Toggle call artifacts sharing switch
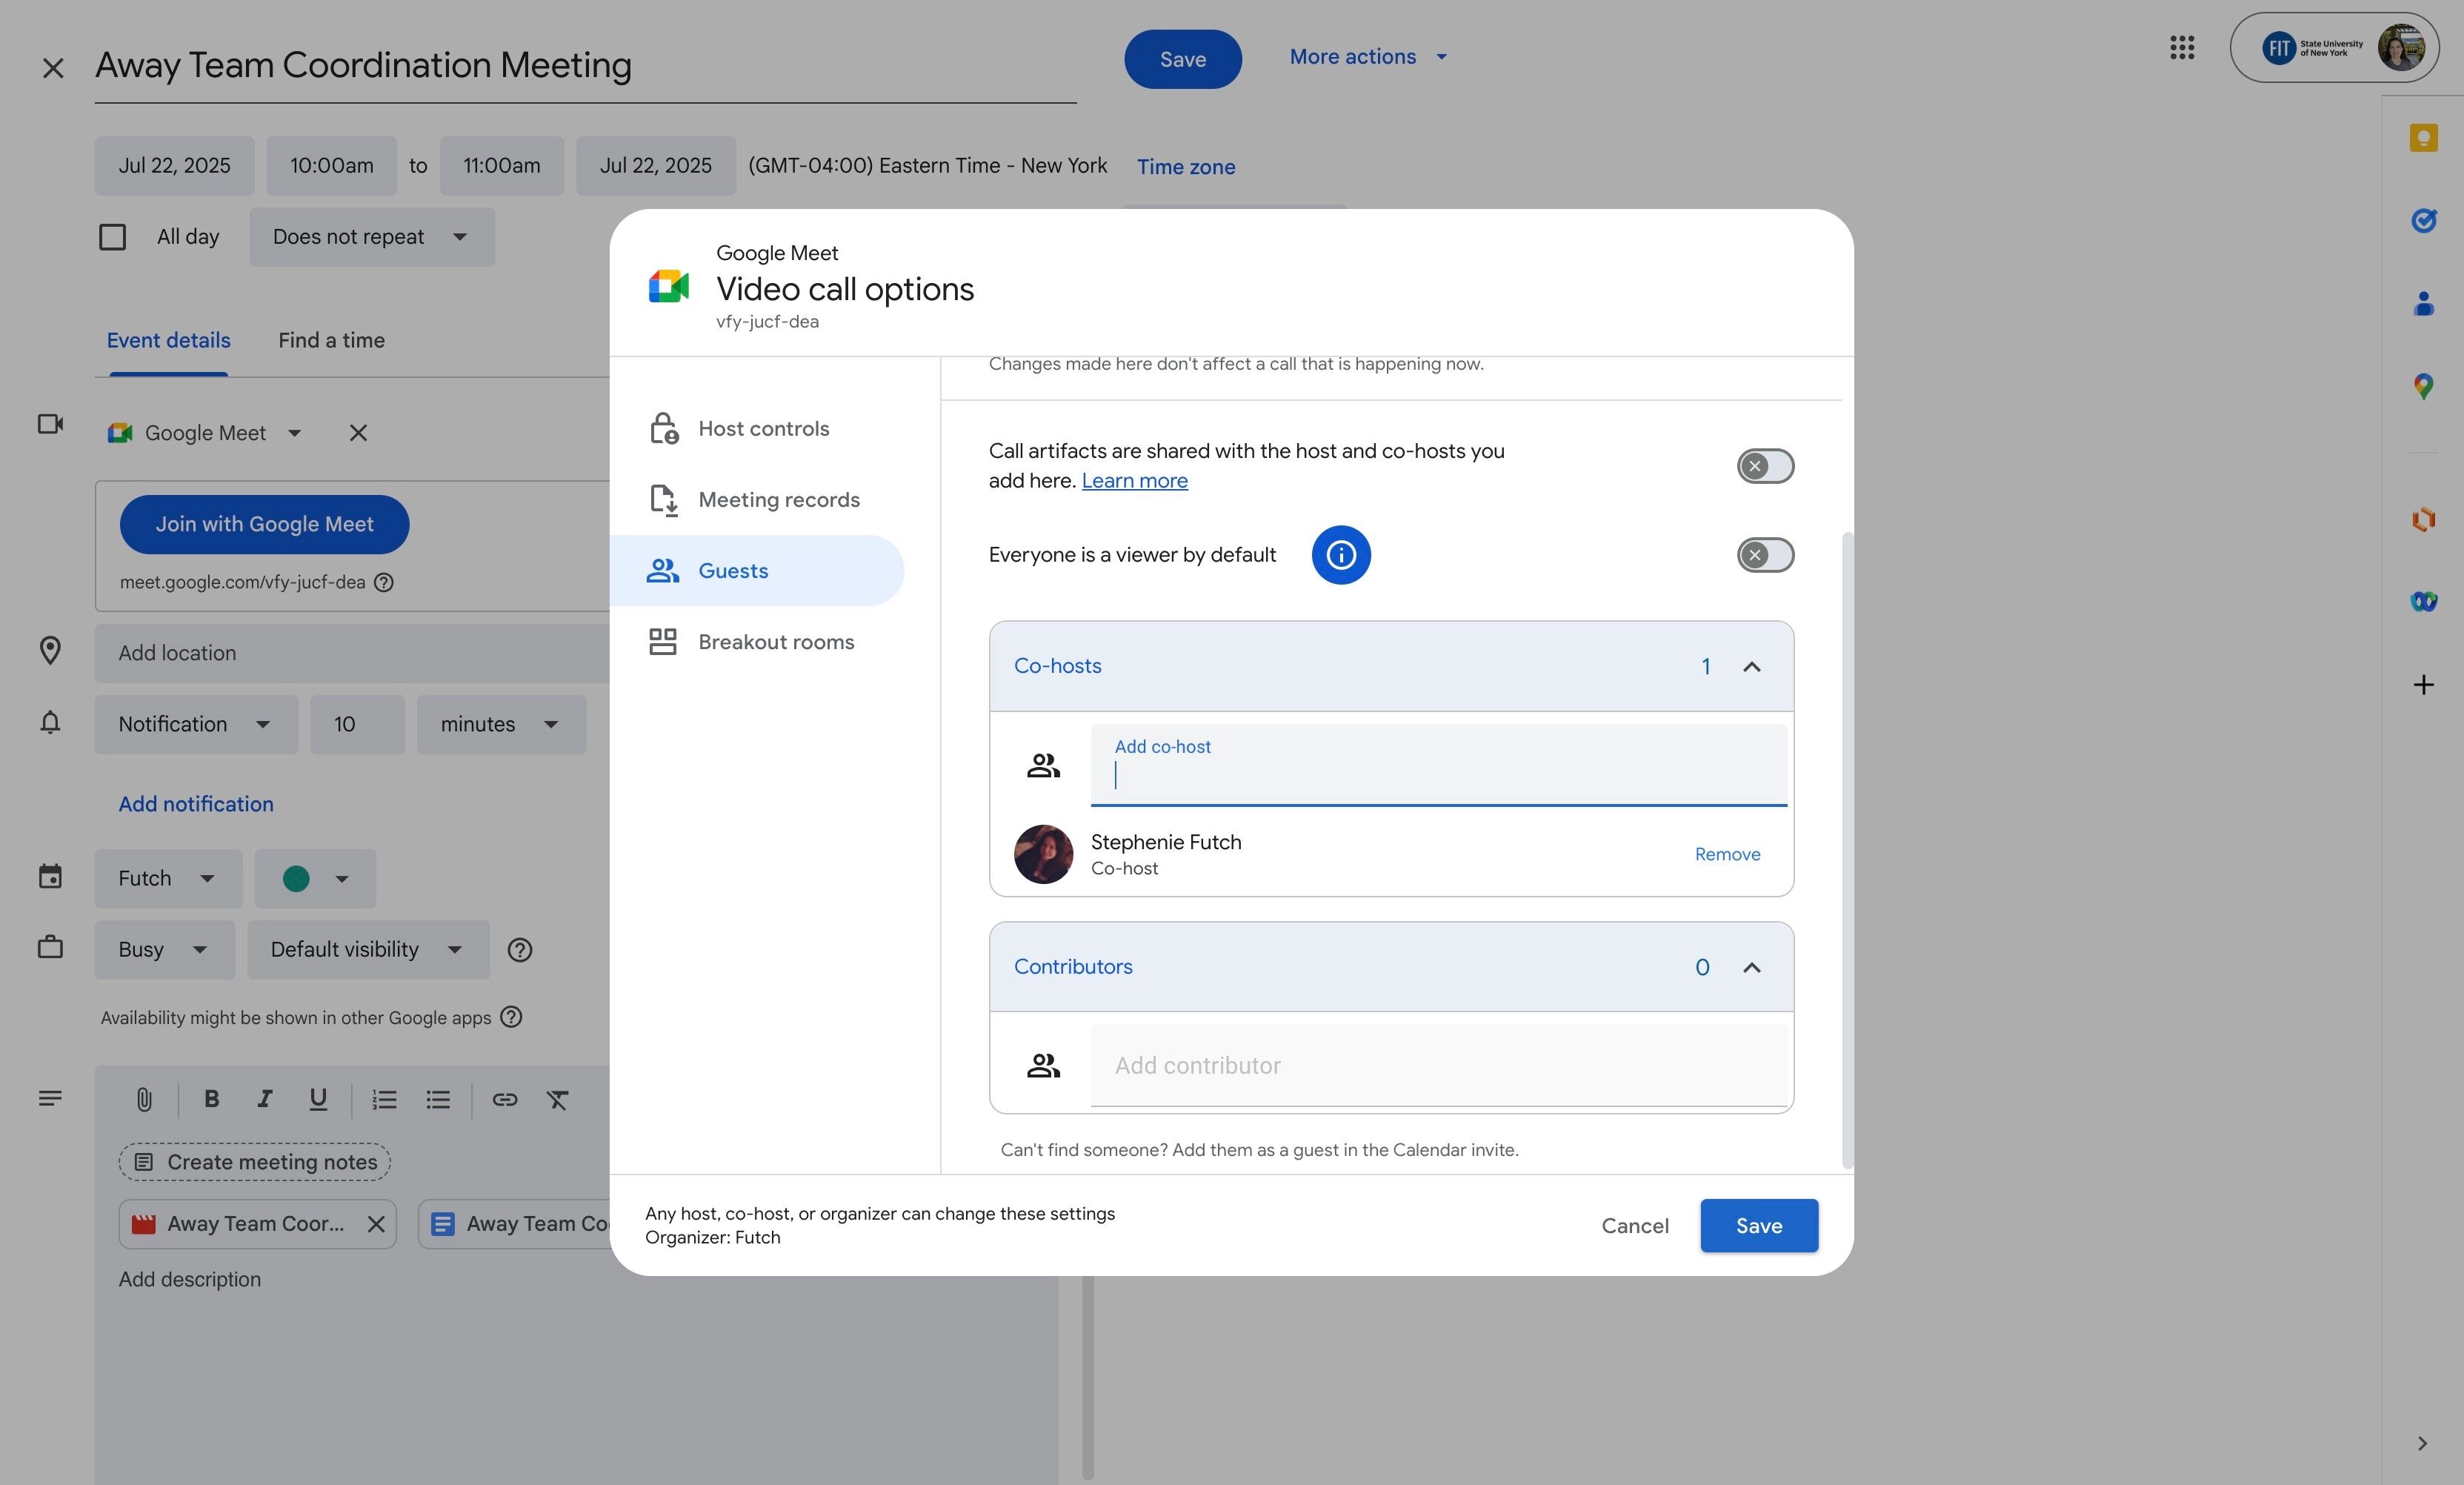This screenshot has width=2464, height=1485. (x=1765, y=466)
